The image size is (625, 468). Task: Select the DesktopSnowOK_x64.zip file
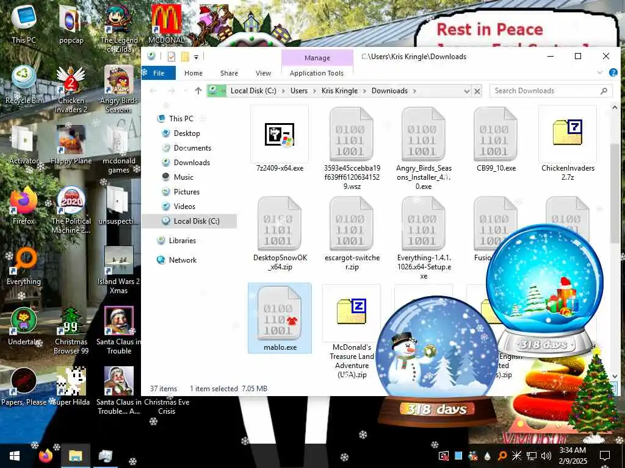280,233
